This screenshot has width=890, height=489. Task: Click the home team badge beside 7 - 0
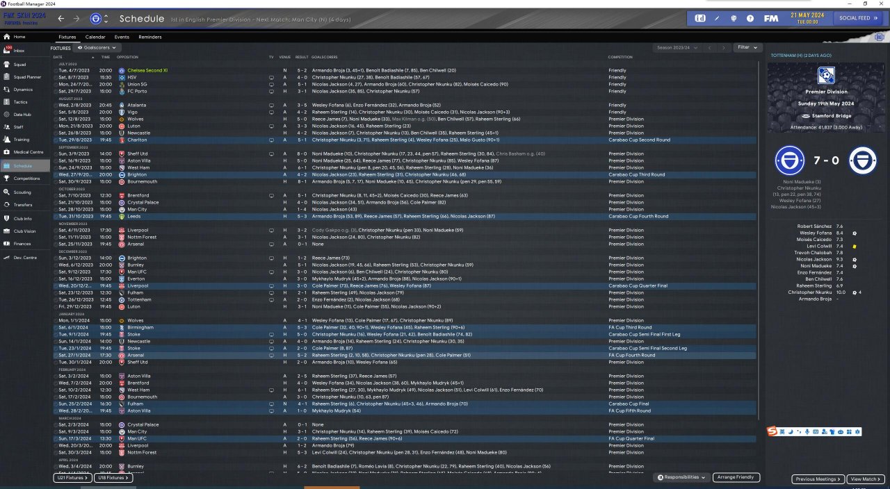(x=790, y=160)
